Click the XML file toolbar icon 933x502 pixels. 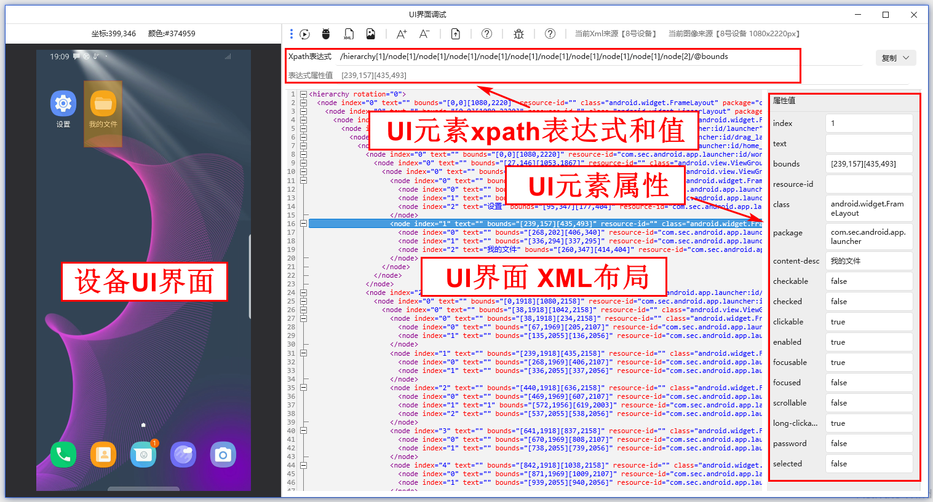pyautogui.click(x=349, y=34)
